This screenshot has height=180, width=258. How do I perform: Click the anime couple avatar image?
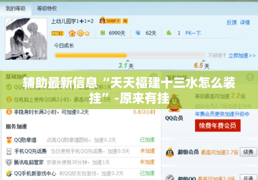tap(26, 39)
